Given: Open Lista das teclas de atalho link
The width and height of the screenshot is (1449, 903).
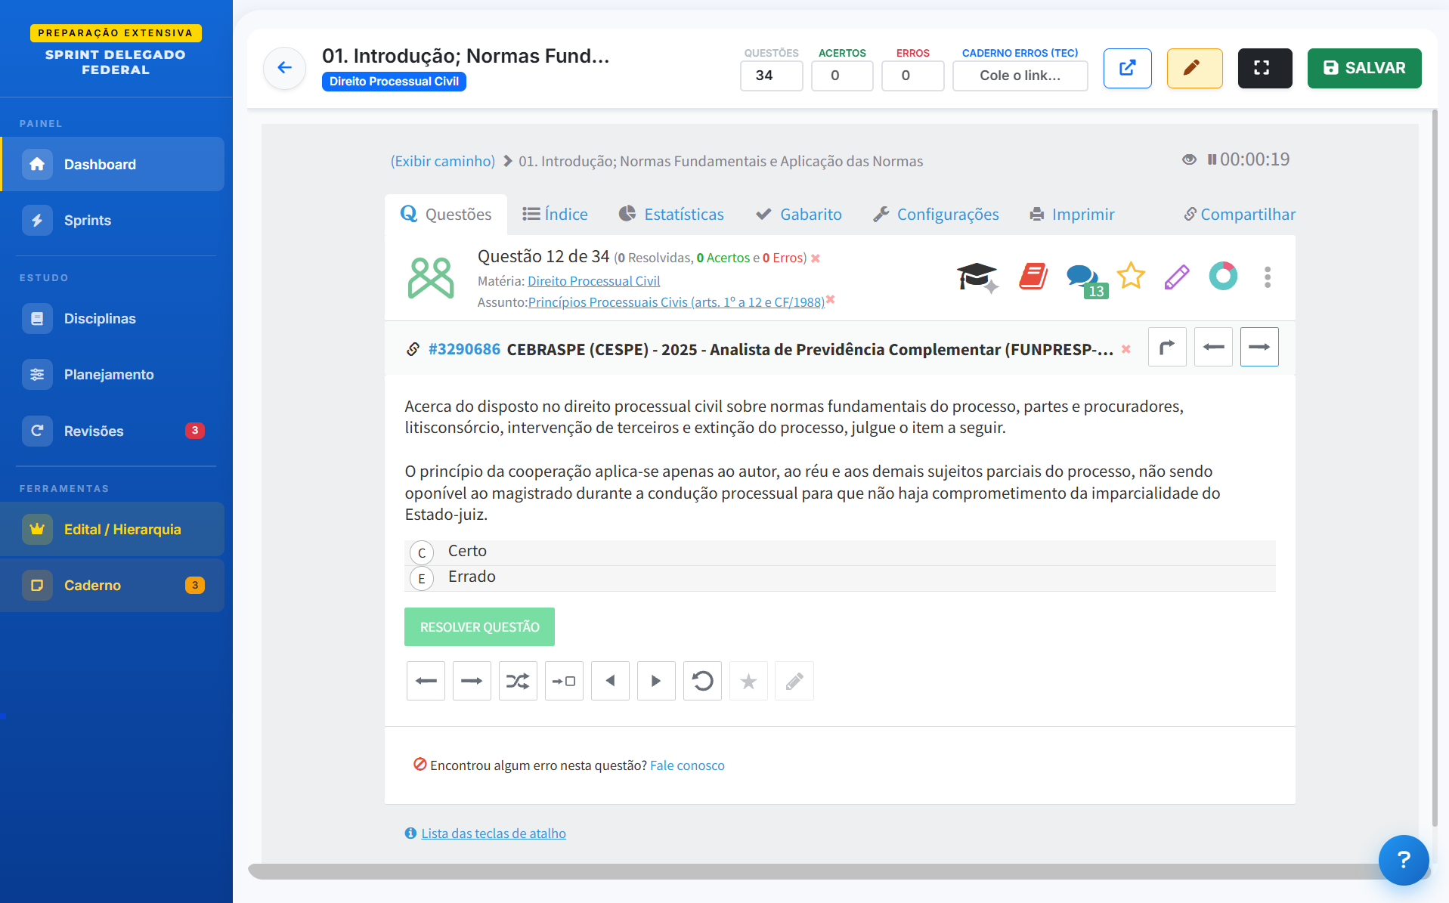Looking at the screenshot, I should [494, 833].
